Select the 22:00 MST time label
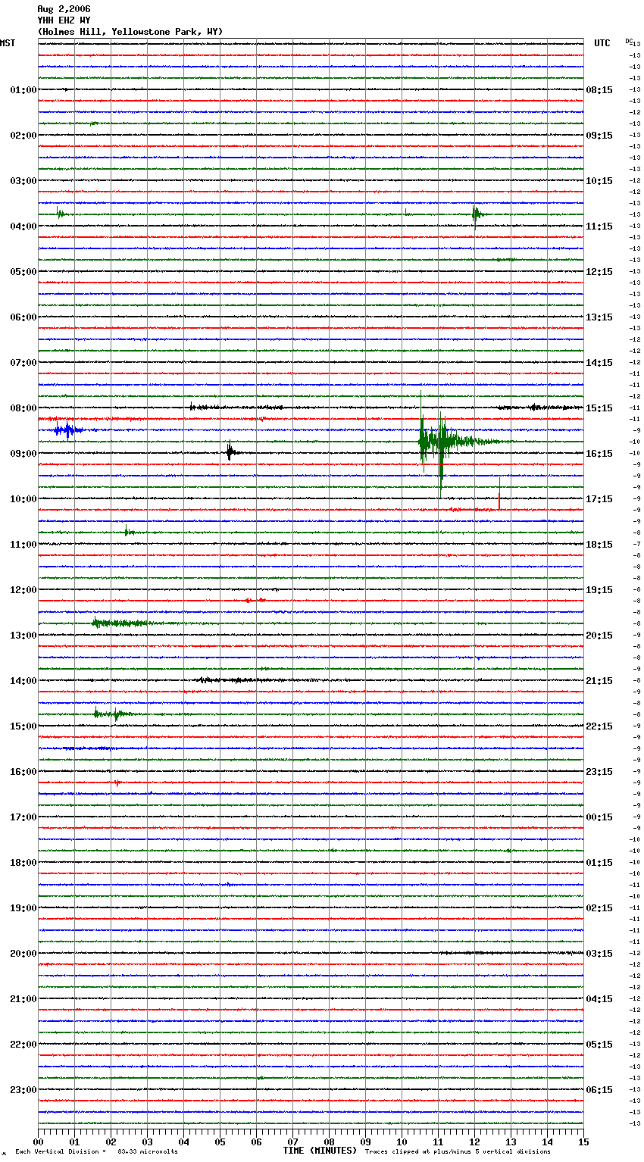 (x=23, y=1045)
